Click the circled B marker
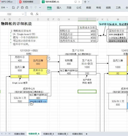 click(x=31, y=104)
